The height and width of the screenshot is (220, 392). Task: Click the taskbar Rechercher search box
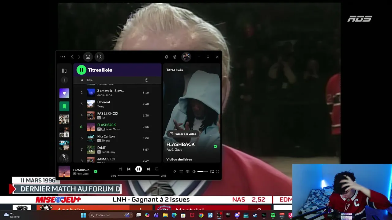111,215
